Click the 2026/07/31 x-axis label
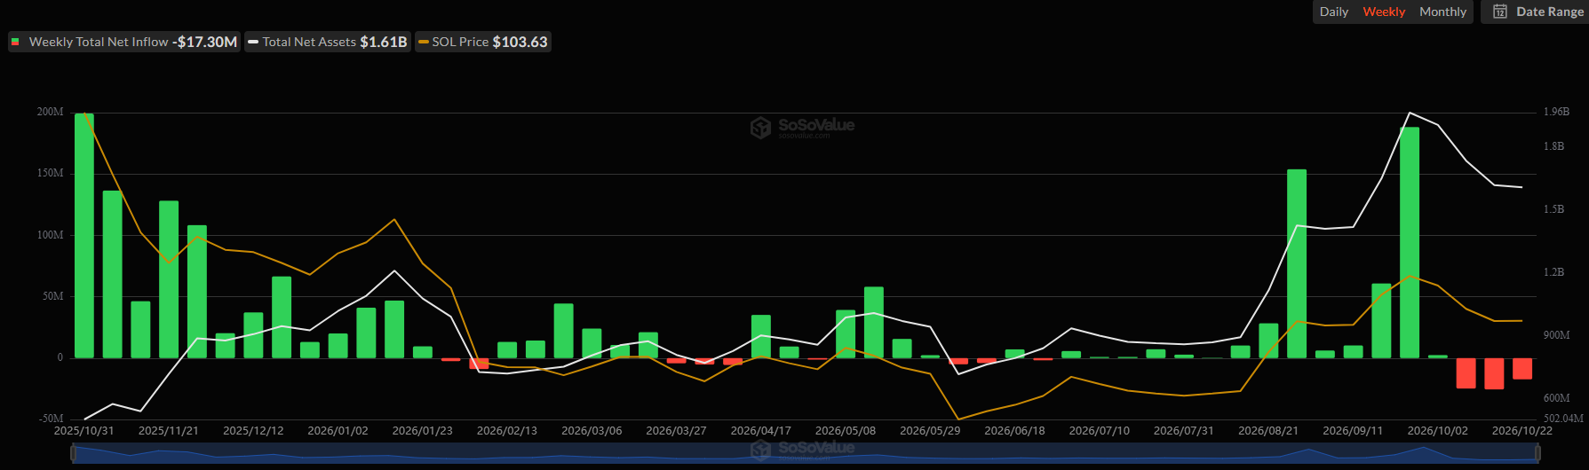Image resolution: width=1589 pixels, height=470 pixels. [x=1184, y=431]
